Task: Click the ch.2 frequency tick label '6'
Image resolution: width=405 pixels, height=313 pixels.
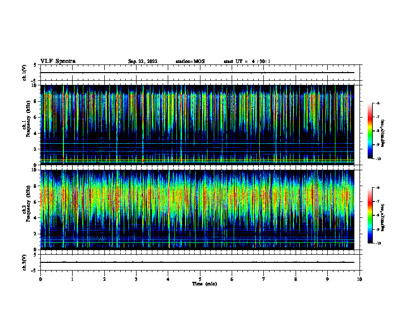Action: [x=35, y=202]
